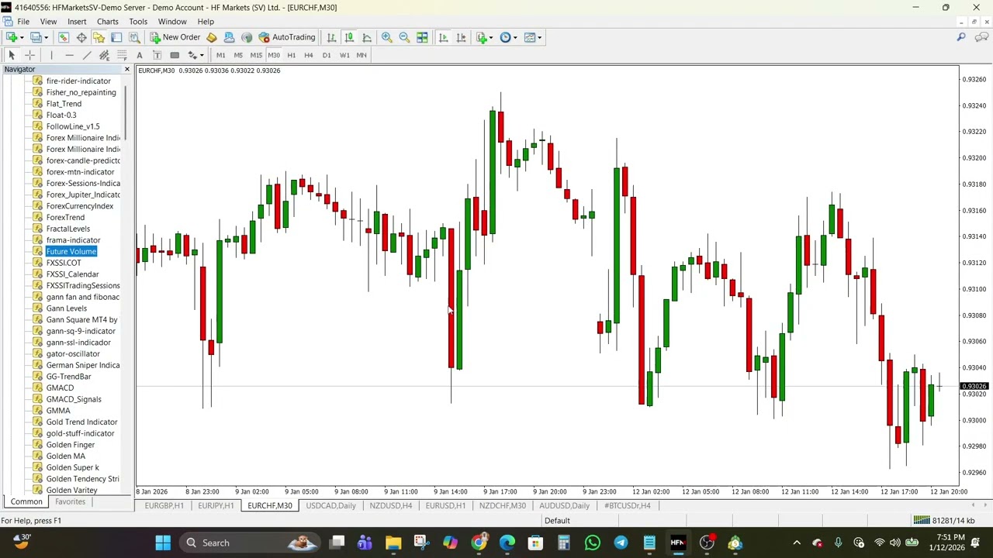Switch timeframe to M5

click(238, 55)
